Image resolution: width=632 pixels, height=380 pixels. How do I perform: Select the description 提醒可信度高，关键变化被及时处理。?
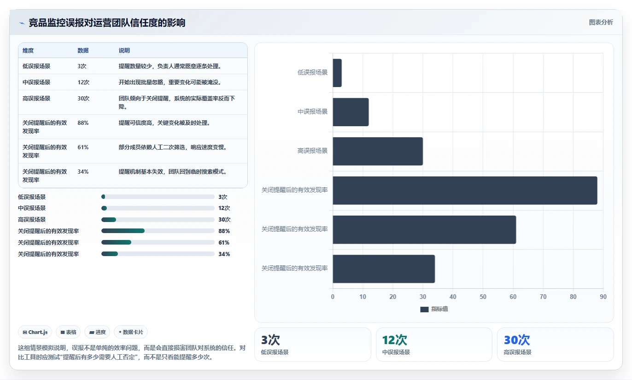pos(164,123)
